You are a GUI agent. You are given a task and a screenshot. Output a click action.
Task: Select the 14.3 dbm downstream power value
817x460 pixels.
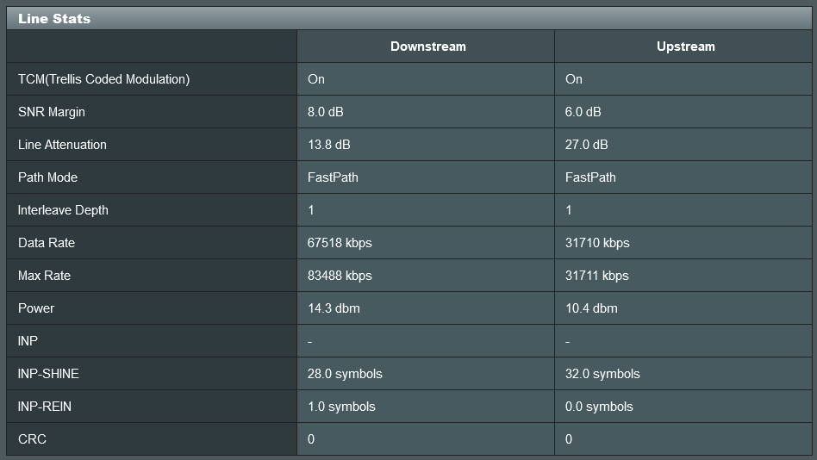click(x=334, y=308)
